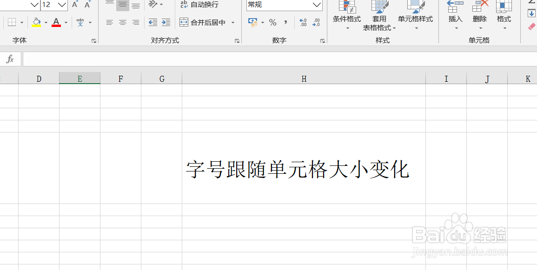Open the fill color dropdown arrow
This screenshot has width=537, height=270.
[45, 22]
